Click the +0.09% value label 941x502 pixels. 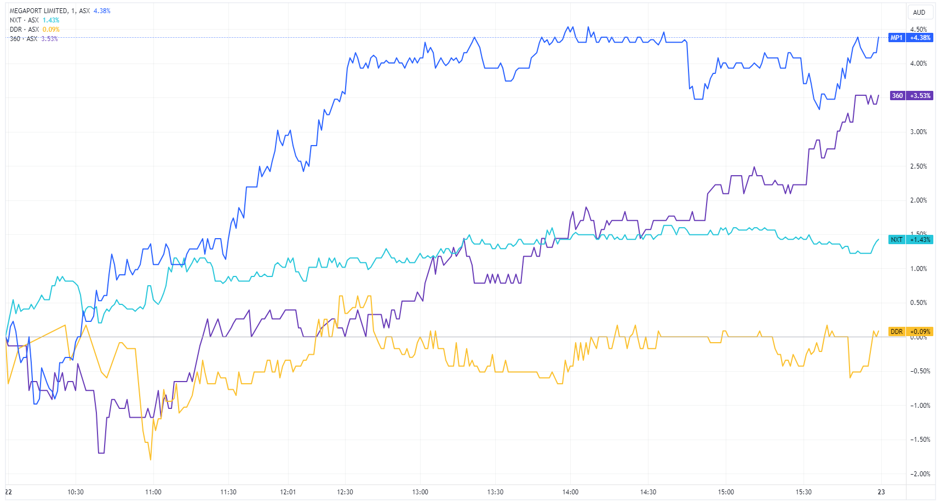pyautogui.click(x=920, y=332)
